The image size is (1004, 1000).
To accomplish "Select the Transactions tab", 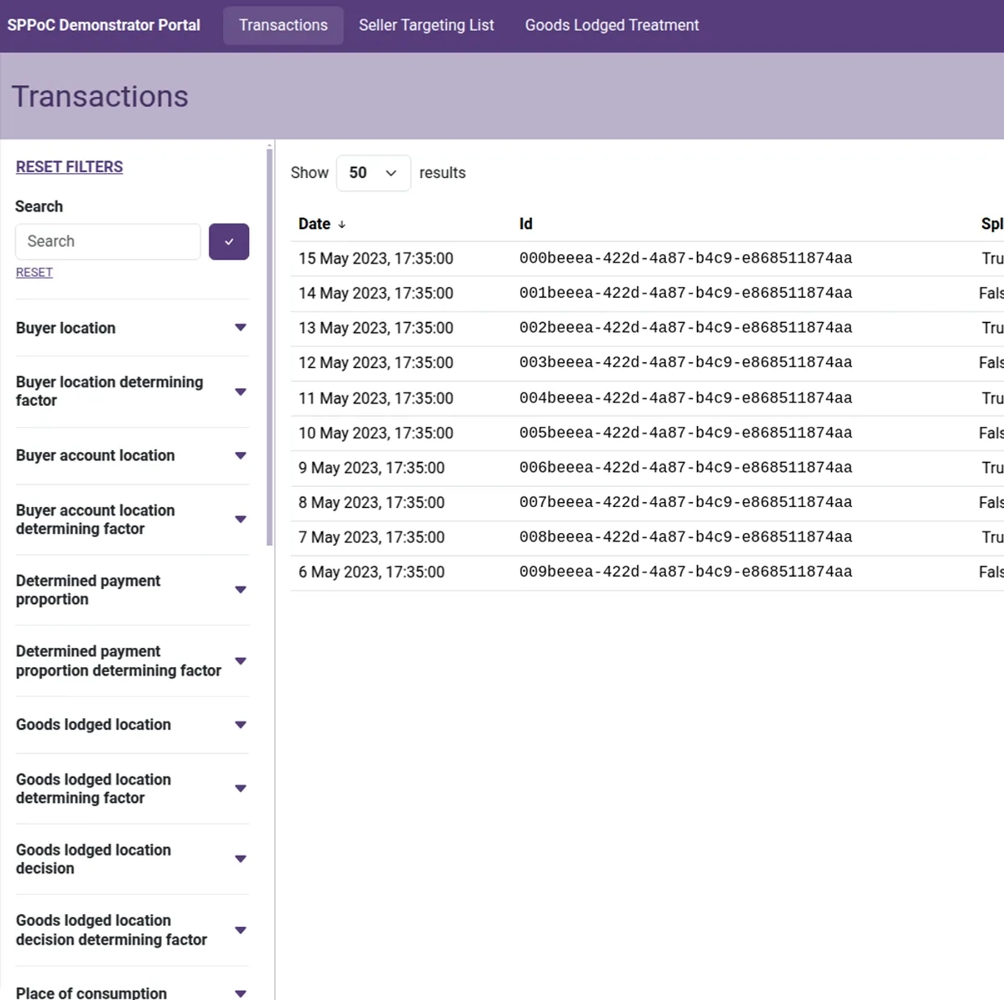I will pyautogui.click(x=283, y=25).
